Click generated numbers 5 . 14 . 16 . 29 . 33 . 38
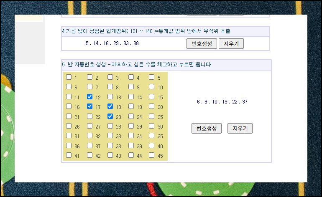322x197 pixels. [112, 43]
